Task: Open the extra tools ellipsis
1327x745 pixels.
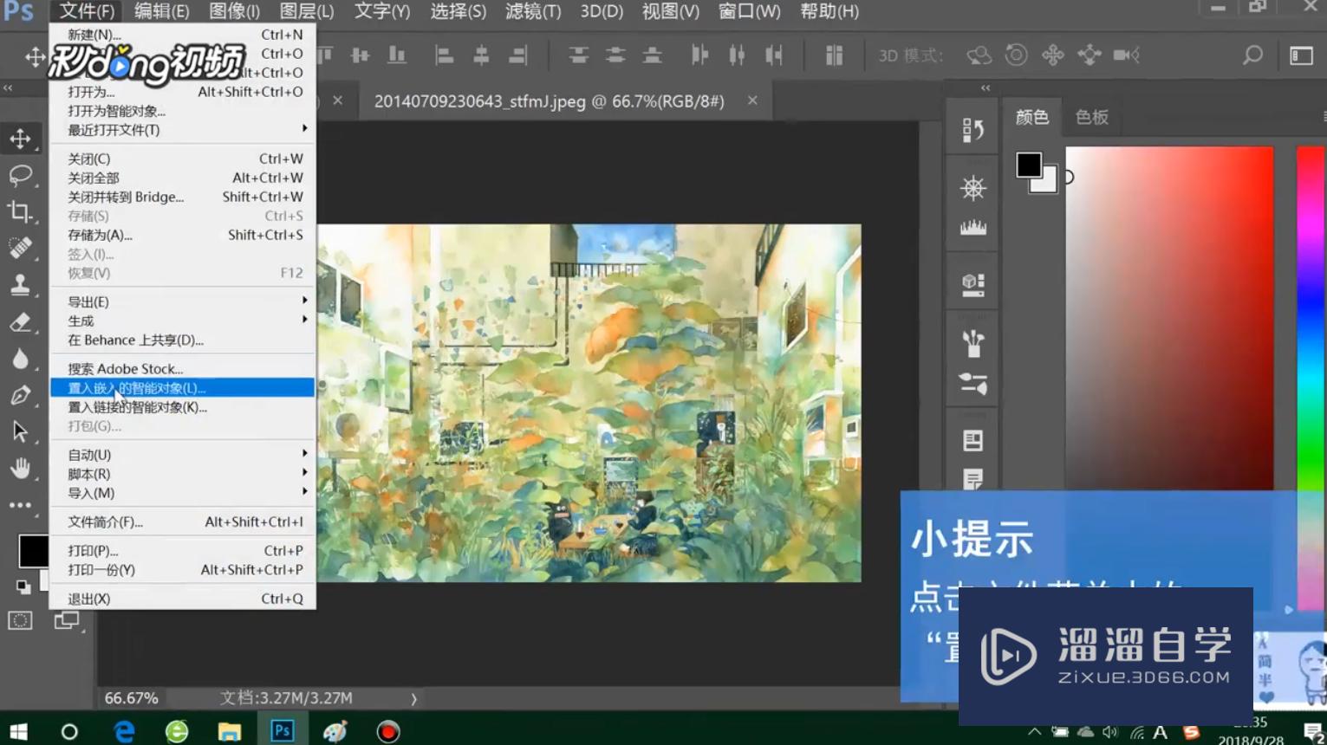Action: [20, 505]
